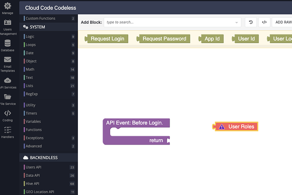Click the ADD RAW button

282,22
